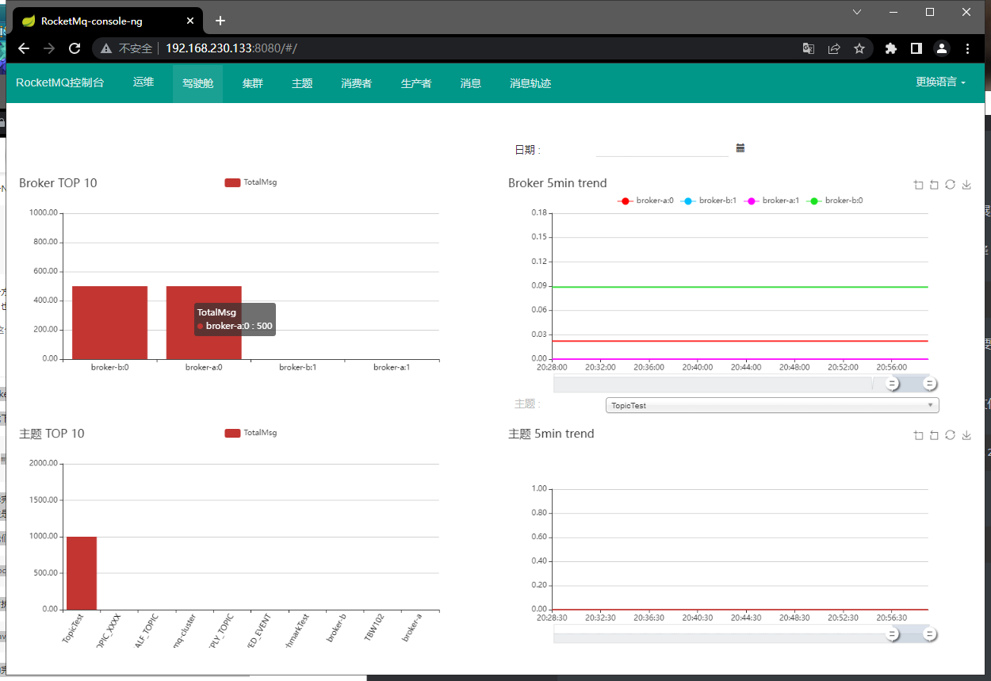Viewport: 991px width, 681px height.
Task: Go to the 消息 message tab
Action: click(471, 82)
